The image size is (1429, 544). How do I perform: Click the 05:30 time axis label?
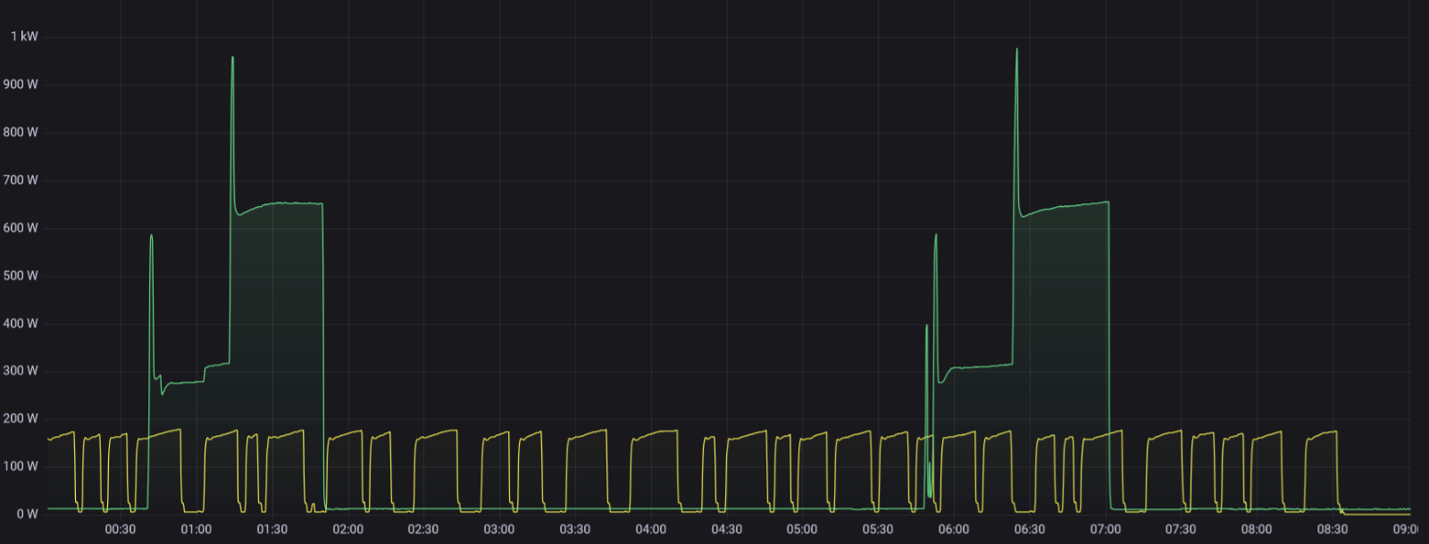[x=878, y=530]
